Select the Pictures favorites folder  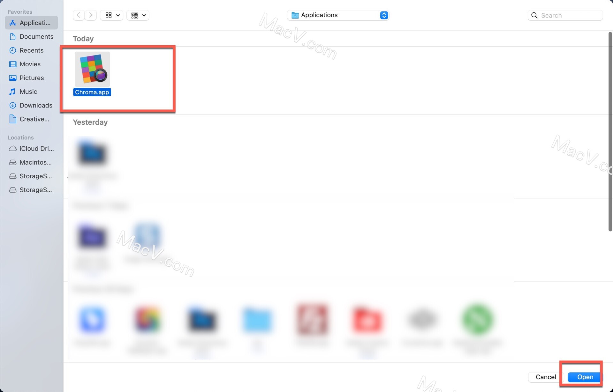click(31, 78)
